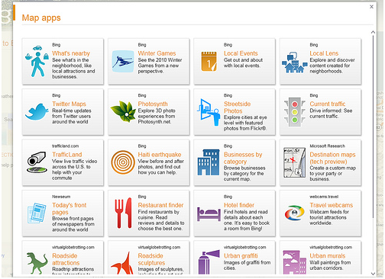Screen dimensions: 385x279
Task: Open the Local Lens app link
Action: point(324,53)
